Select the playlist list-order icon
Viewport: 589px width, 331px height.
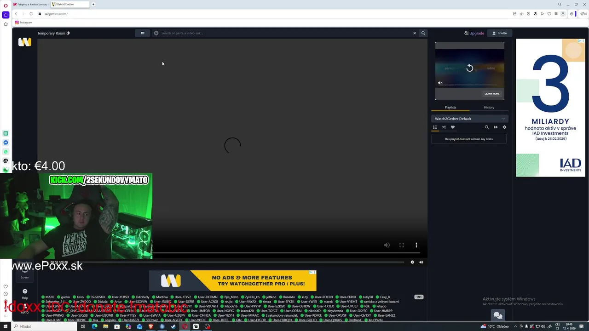(x=435, y=127)
